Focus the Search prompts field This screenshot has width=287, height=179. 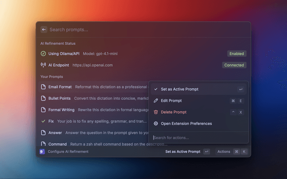(x=135, y=30)
